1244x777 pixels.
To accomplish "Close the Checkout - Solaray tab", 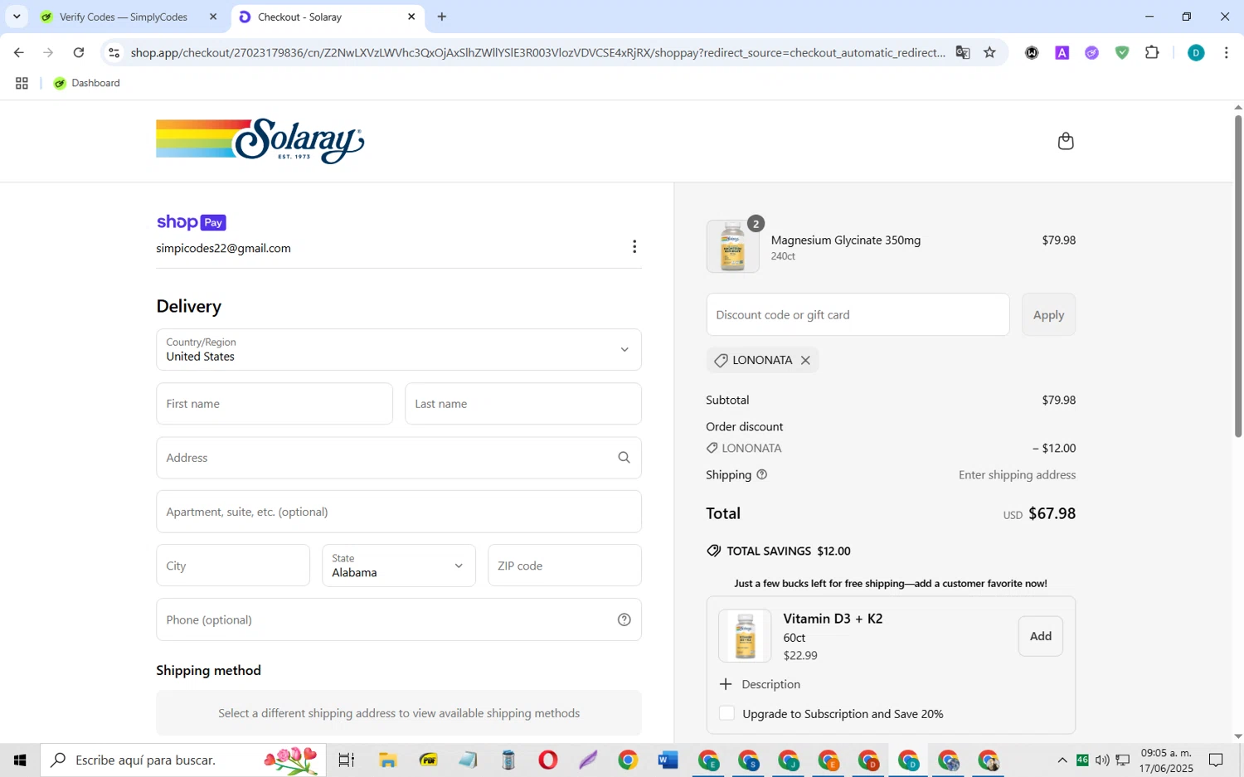I will pyautogui.click(x=411, y=17).
